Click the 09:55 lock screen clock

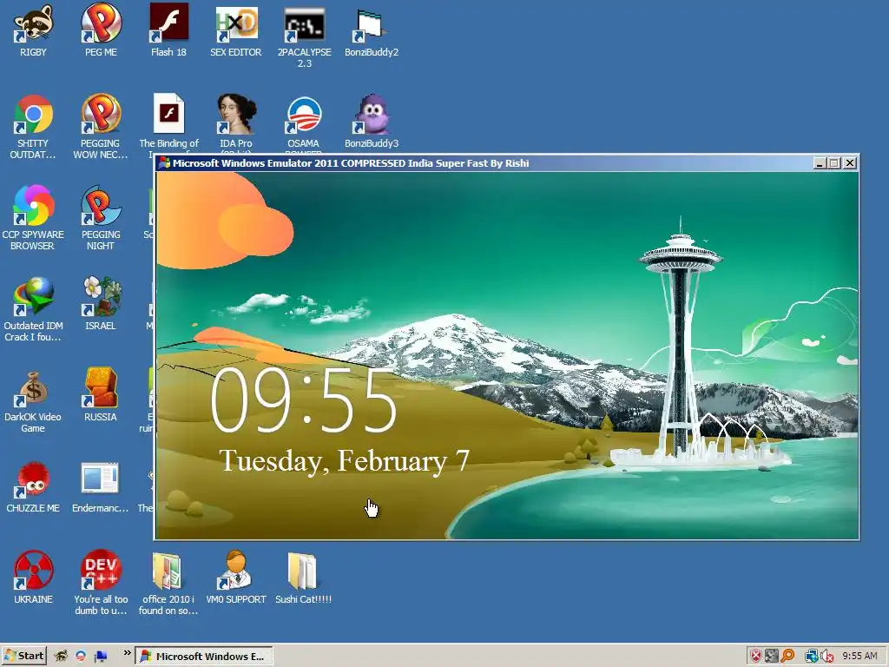pyautogui.click(x=304, y=400)
